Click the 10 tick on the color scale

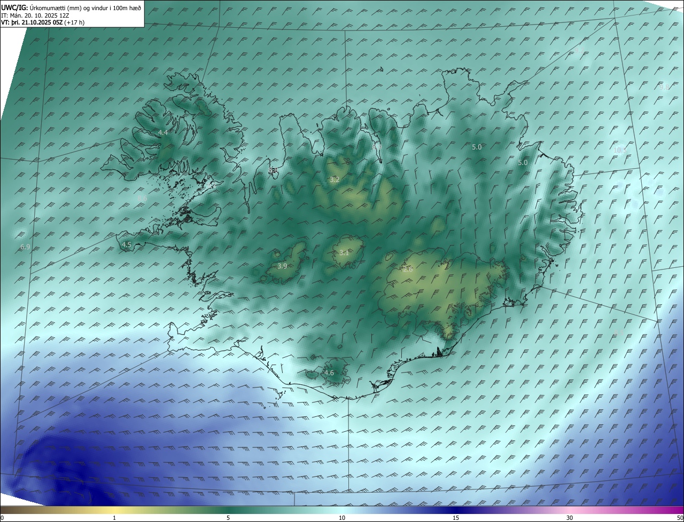[x=342, y=518]
